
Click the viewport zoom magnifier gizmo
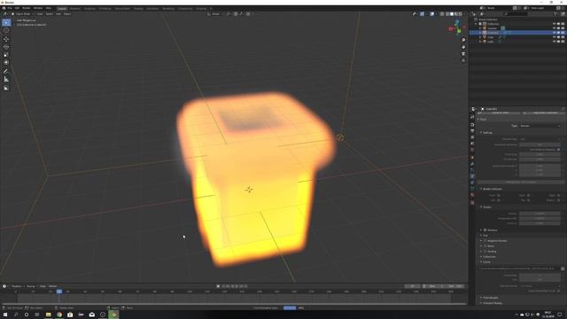(x=463, y=40)
